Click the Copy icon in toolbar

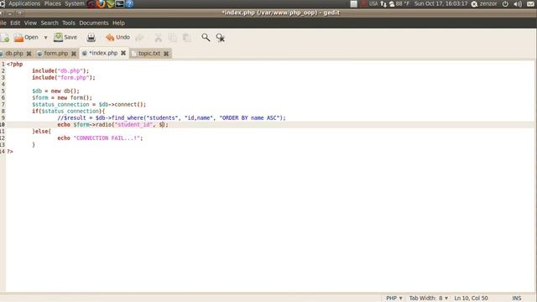(x=173, y=38)
